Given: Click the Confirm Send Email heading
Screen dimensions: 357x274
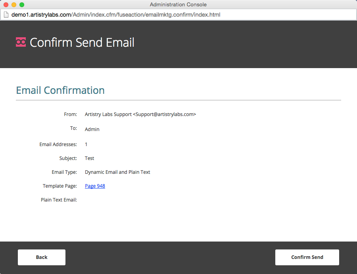Looking at the screenshot, I should coord(82,42).
